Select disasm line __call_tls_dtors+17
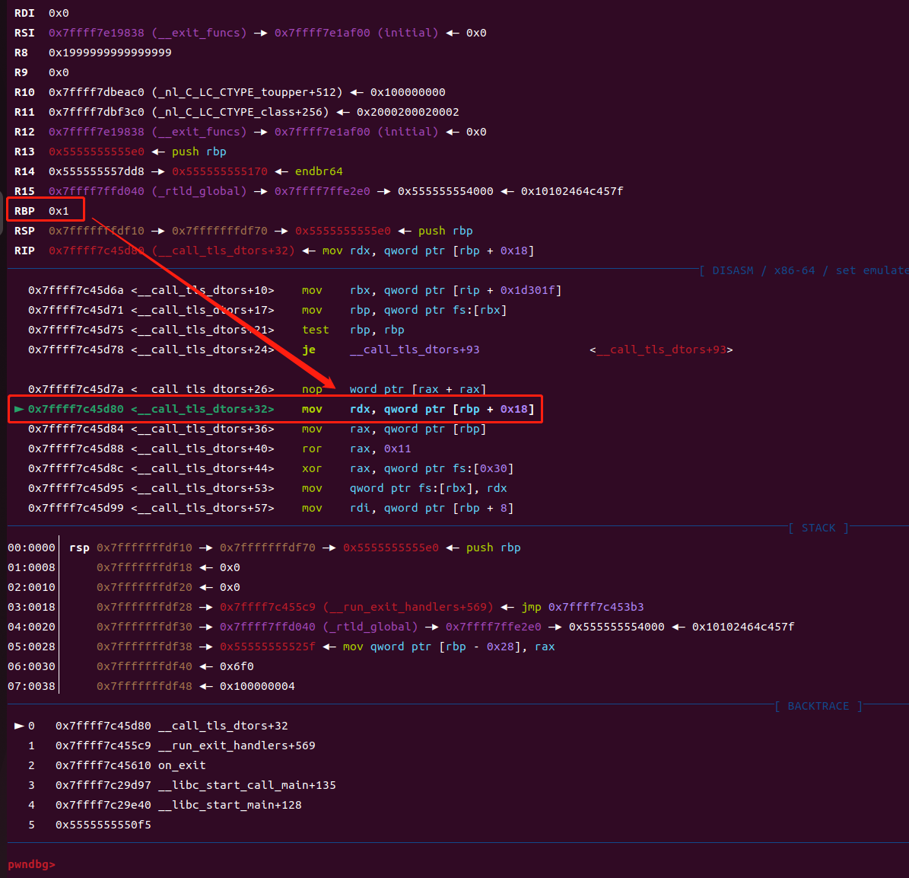Screen dimensions: 909x878 [x=267, y=310]
